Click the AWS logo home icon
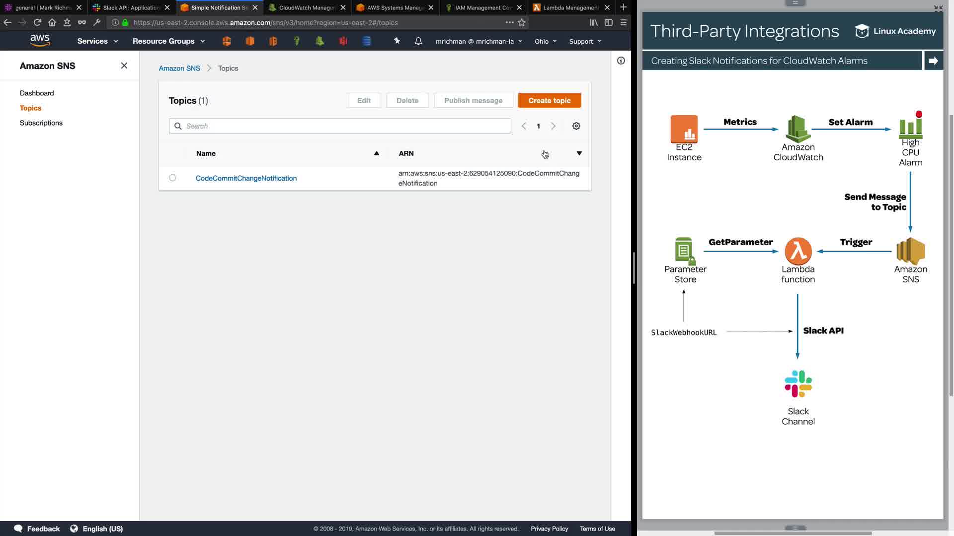Viewport: 954px width, 536px height. pyautogui.click(x=40, y=41)
